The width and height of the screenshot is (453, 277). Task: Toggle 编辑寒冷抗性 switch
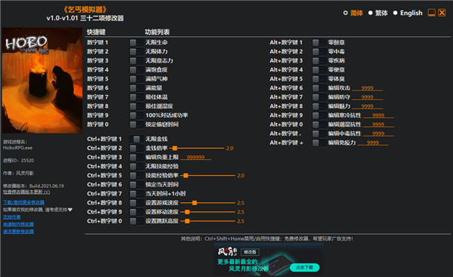(x=319, y=115)
